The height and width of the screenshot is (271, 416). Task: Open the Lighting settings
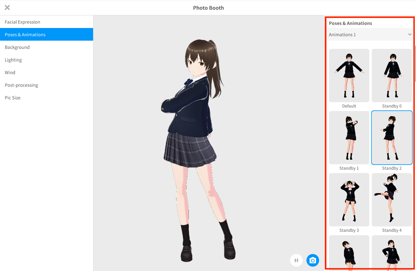47,60
